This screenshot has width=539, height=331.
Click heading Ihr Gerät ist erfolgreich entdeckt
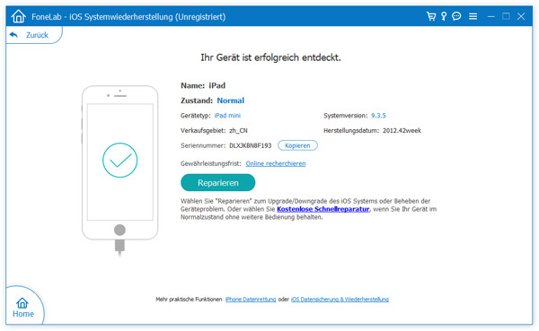pos(271,57)
